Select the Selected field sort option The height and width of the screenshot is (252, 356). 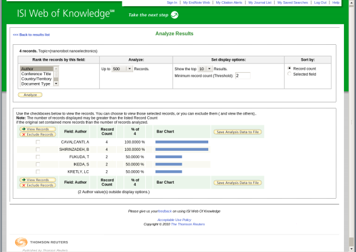pyautogui.click(x=289, y=74)
